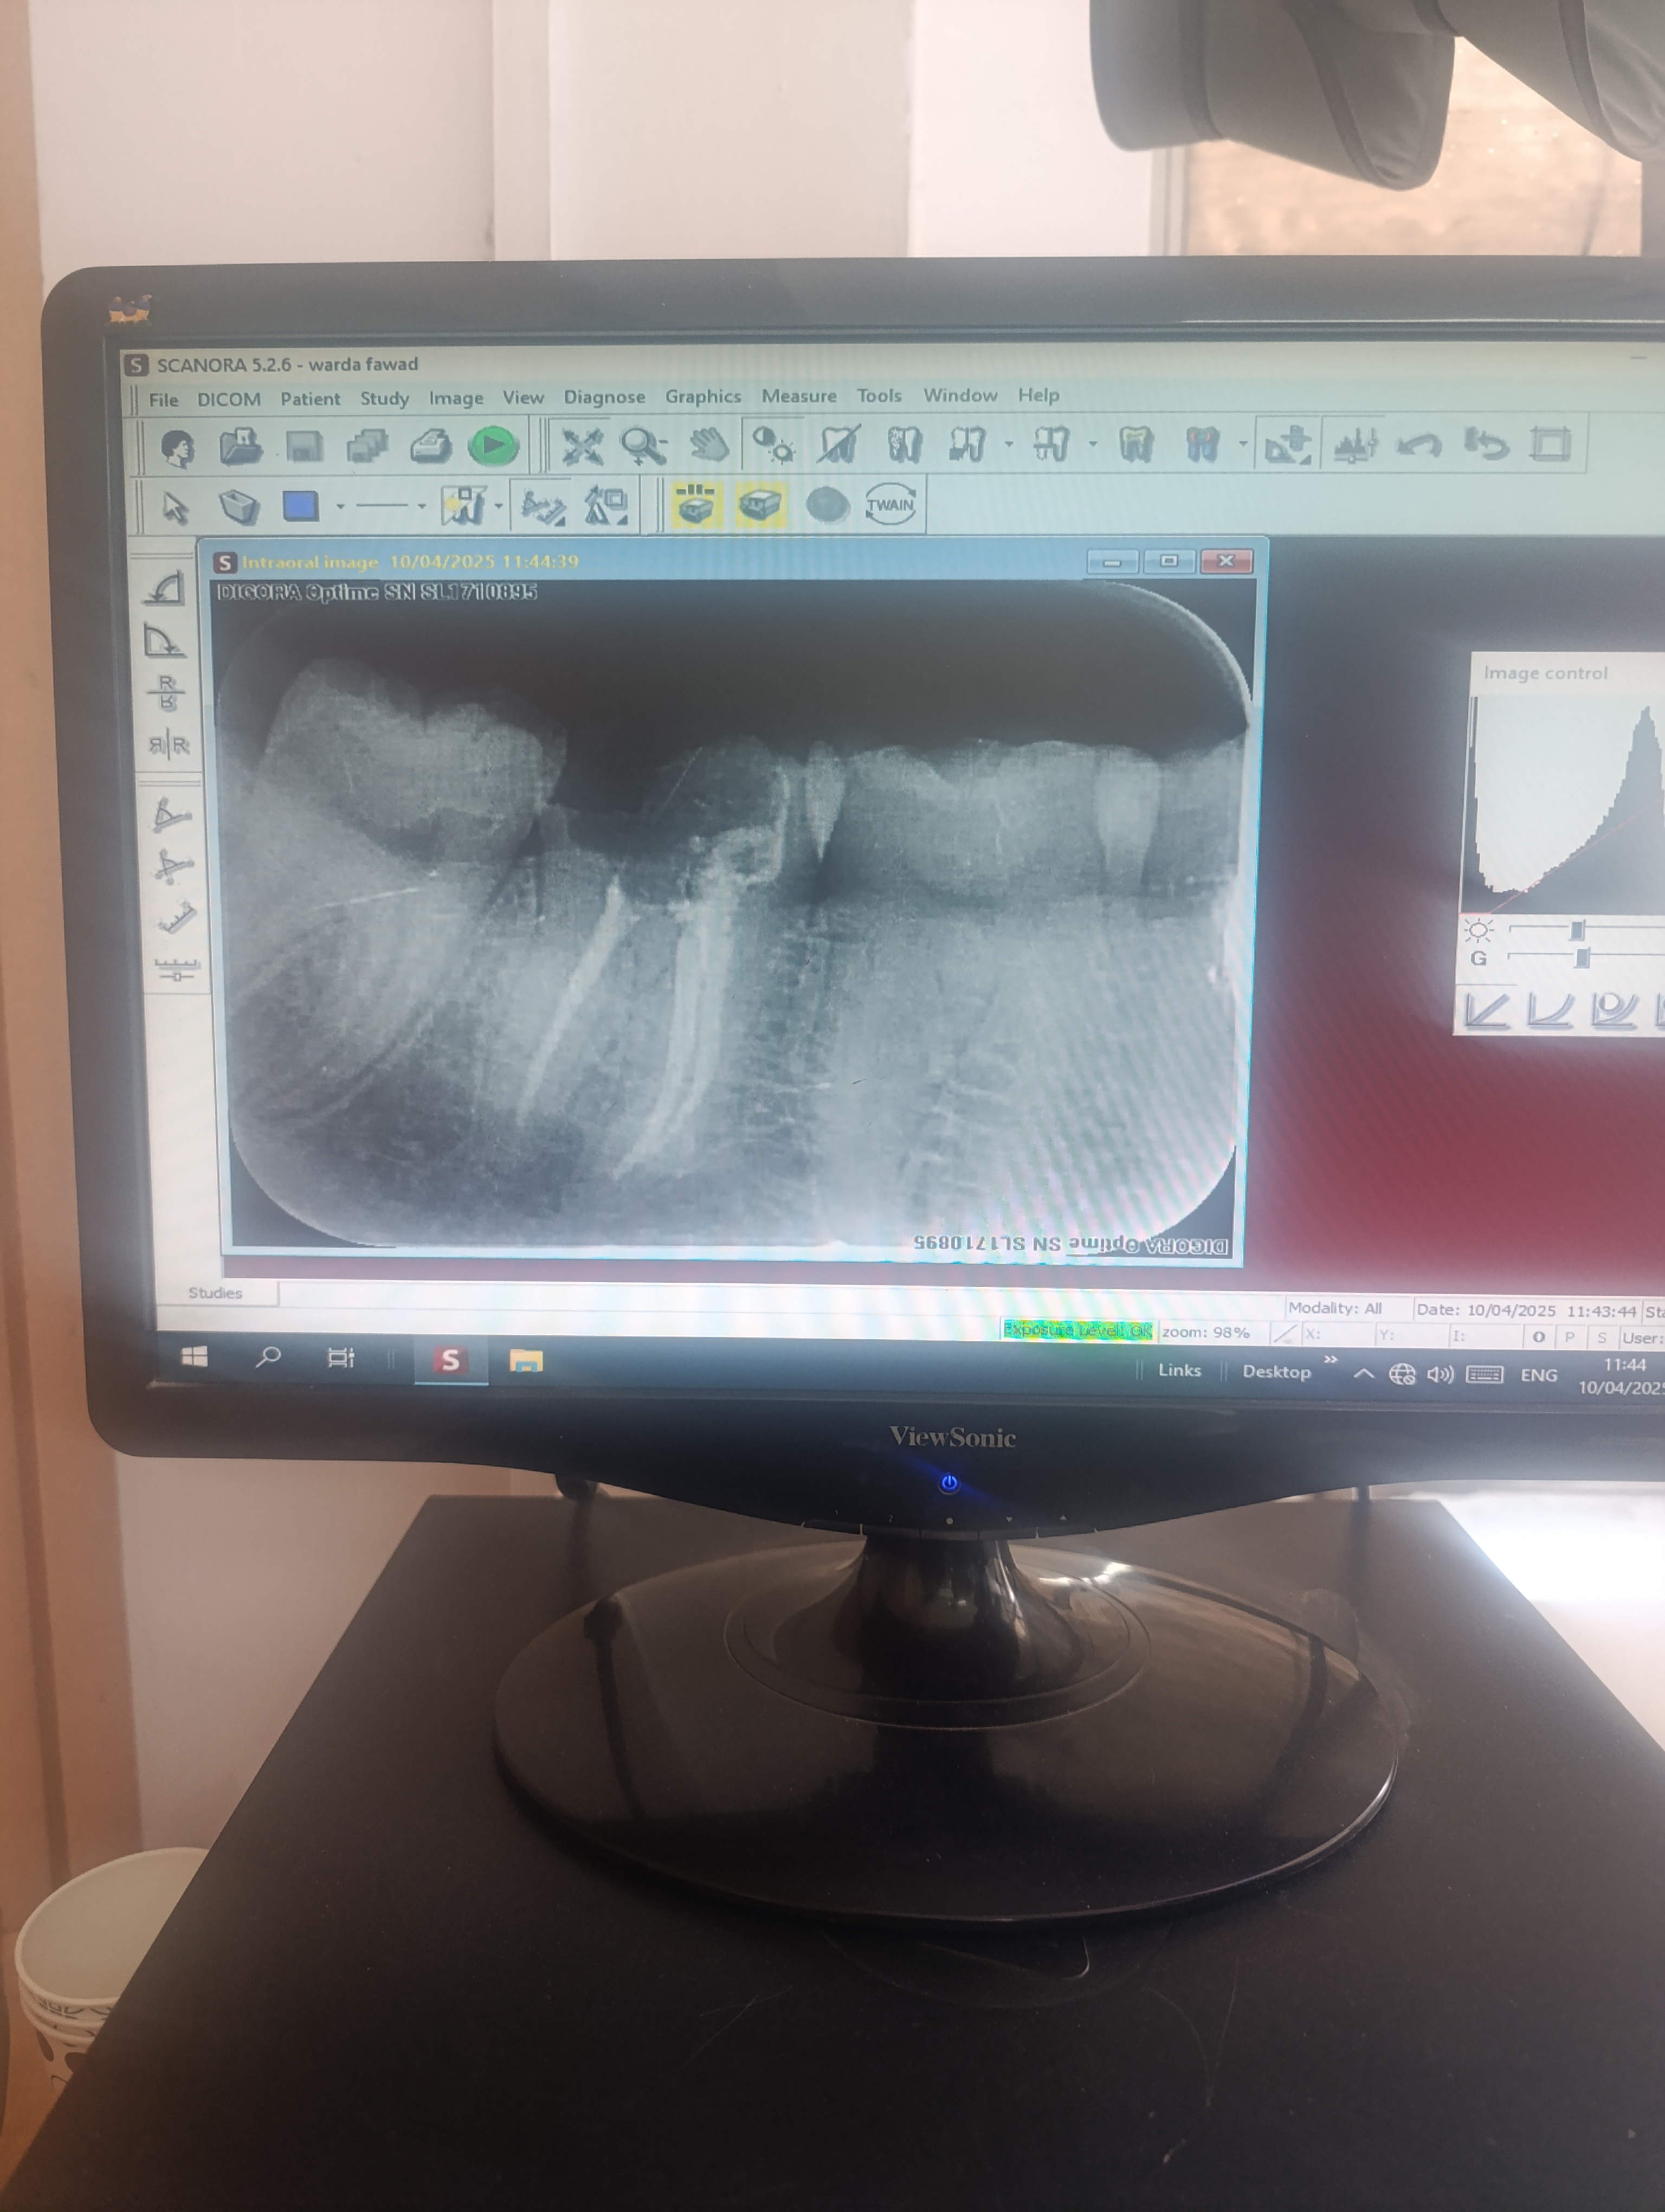Click the eraser bucket icon

[239, 507]
